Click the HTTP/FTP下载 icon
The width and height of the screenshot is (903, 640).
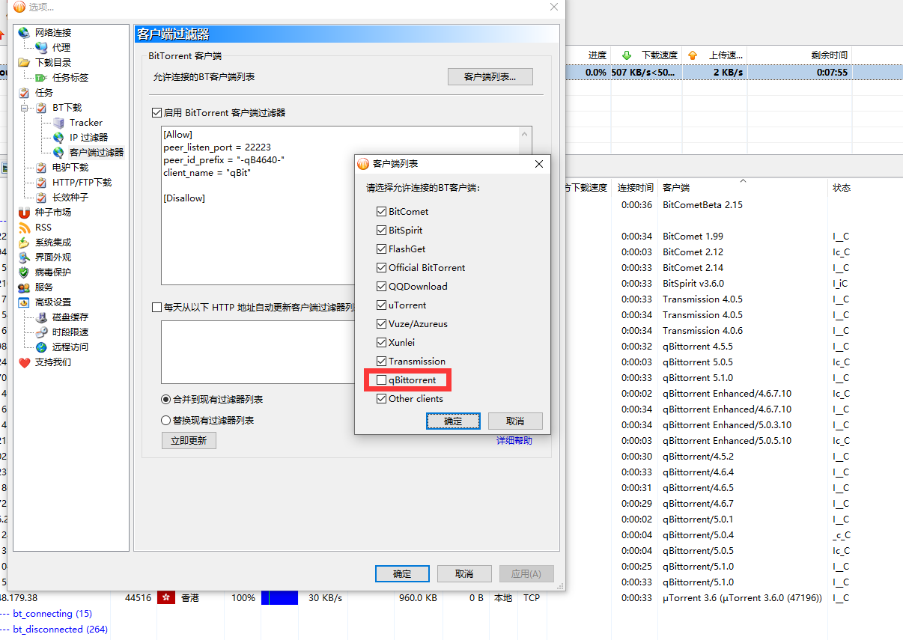pos(41,183)
